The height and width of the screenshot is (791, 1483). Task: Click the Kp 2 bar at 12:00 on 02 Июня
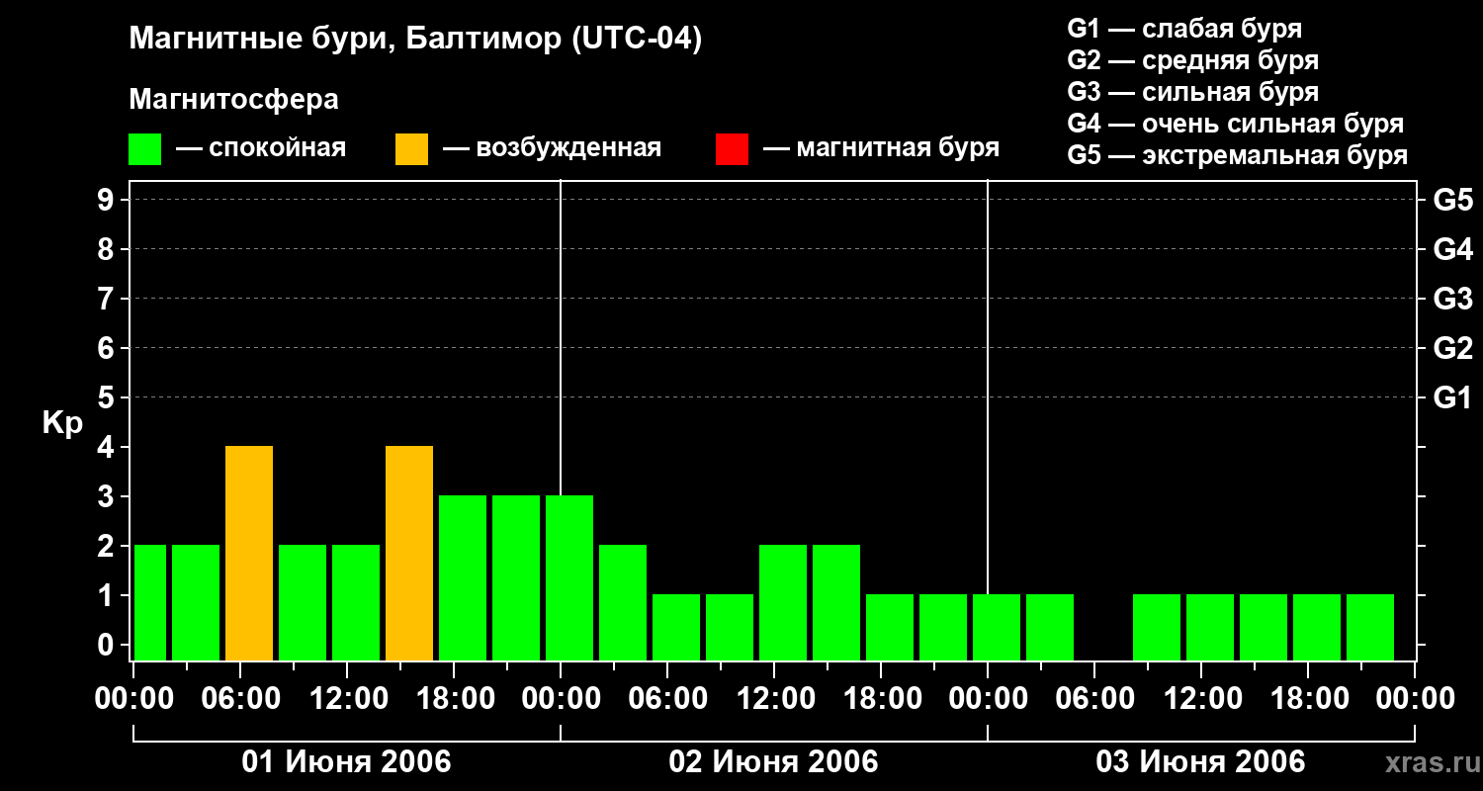coord(783,603)
